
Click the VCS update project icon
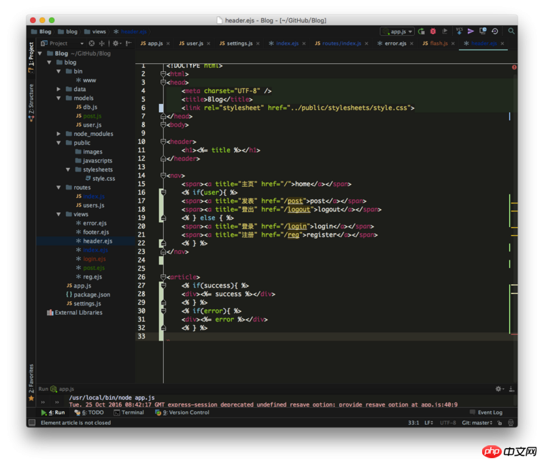(x=459, y=31)
